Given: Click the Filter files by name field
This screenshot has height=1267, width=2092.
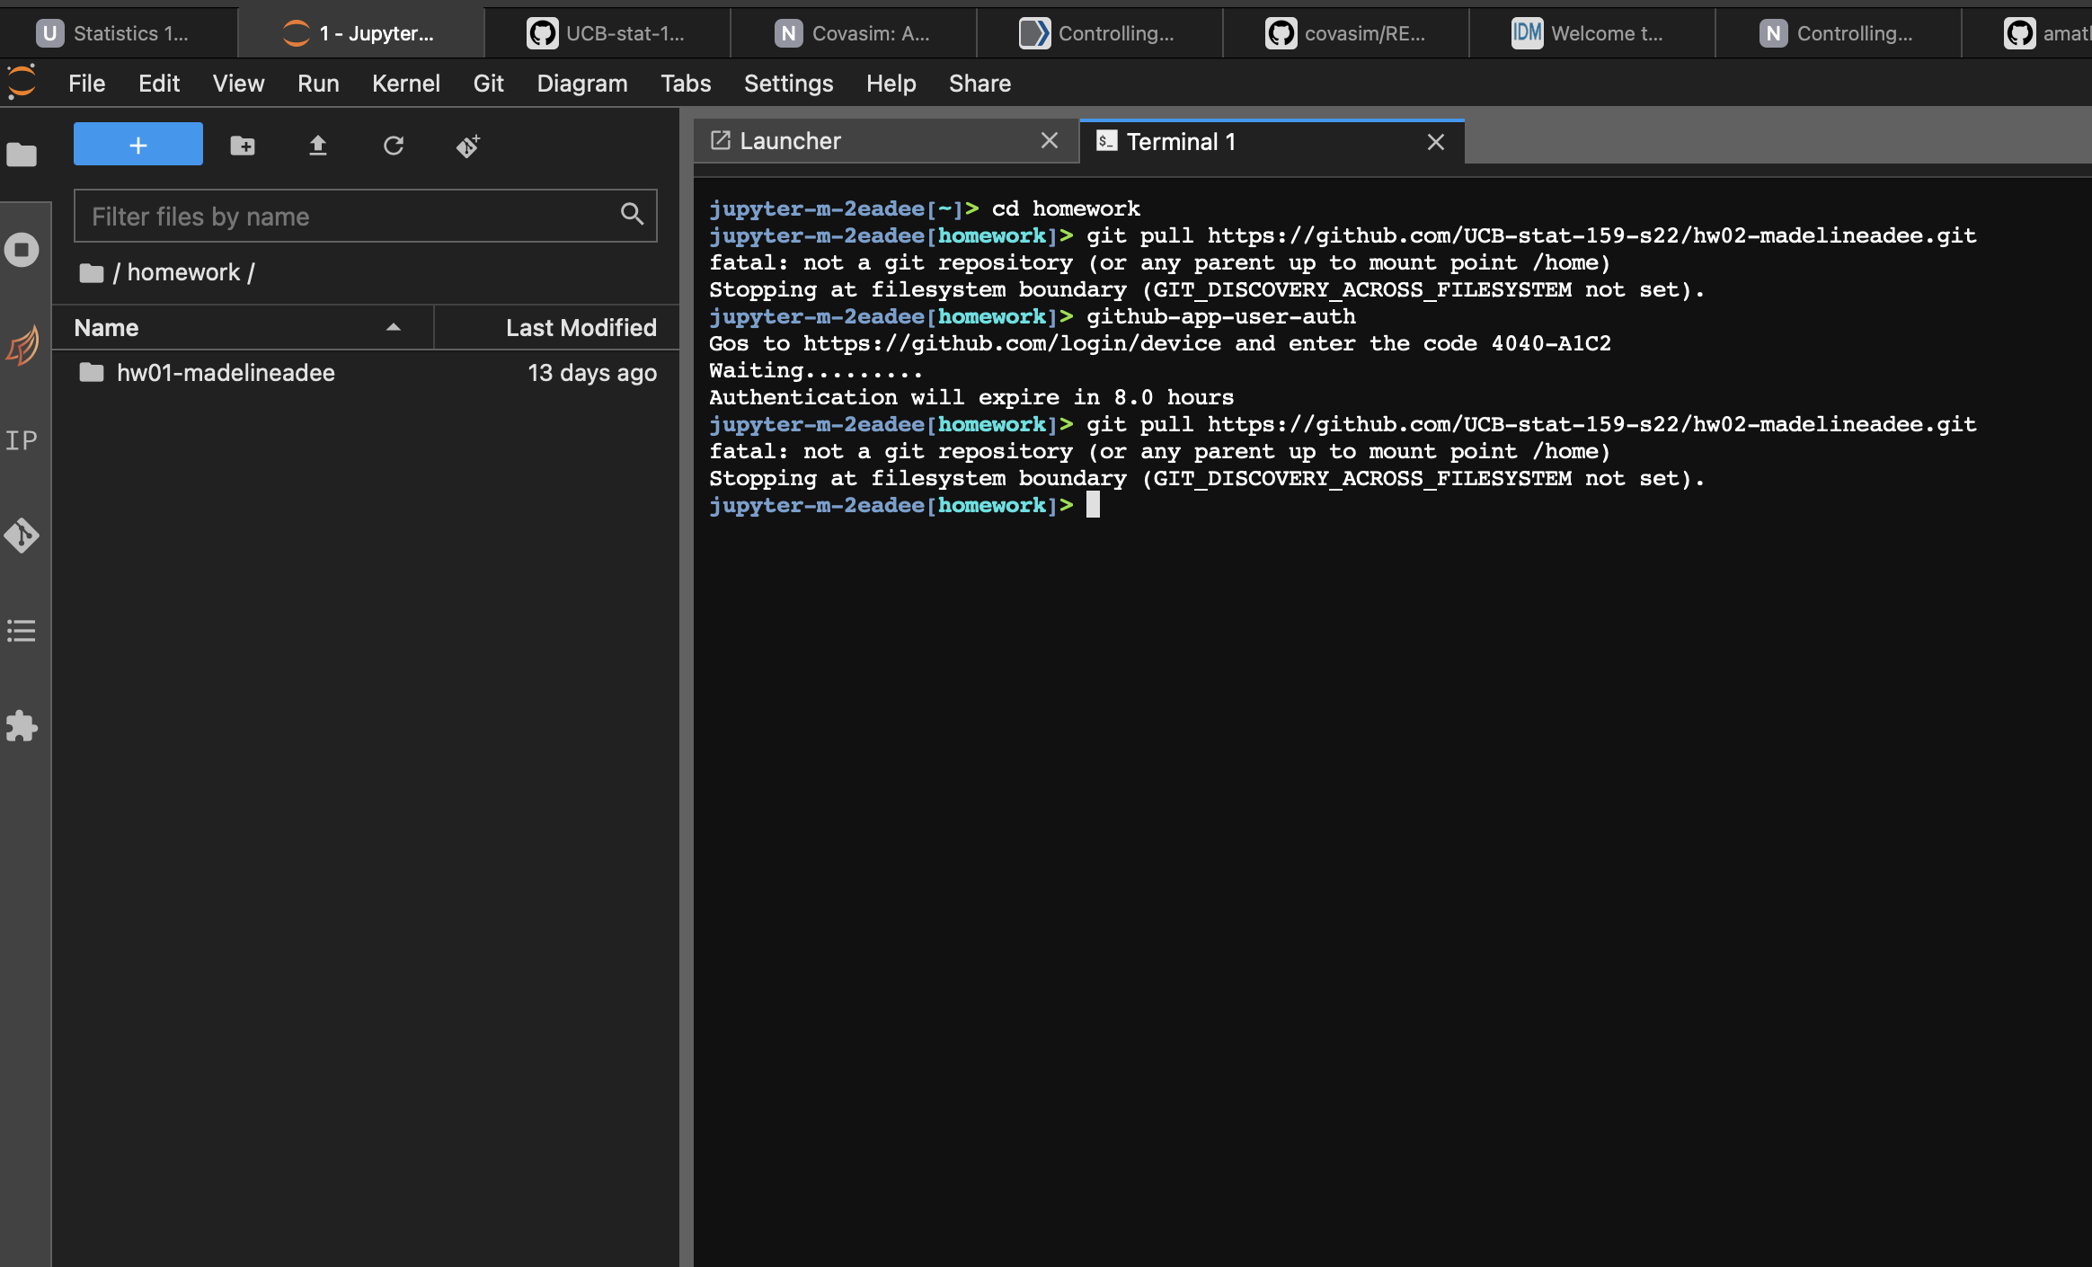Looking at the screenshot, I should point(341,216).
